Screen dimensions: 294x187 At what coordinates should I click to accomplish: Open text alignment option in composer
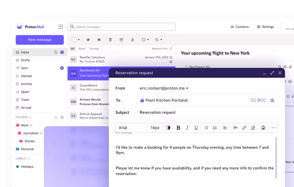click(225, 128)
